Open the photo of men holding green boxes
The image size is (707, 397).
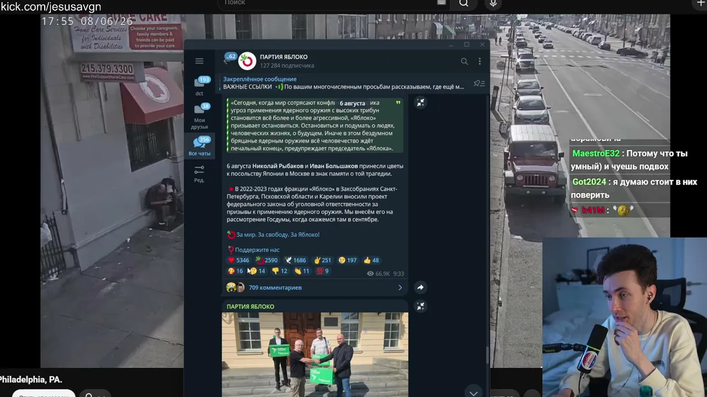click(315, 353)
